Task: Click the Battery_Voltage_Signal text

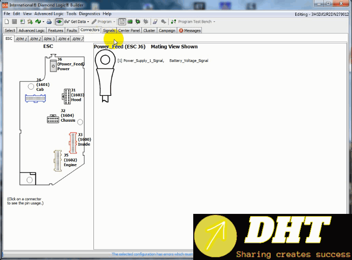Action: click(x=189, y=61)
